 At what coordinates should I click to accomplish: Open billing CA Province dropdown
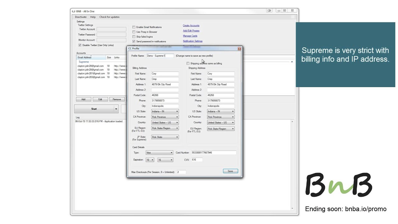tap(165, 117)
